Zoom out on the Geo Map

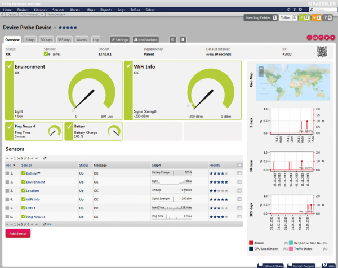click(x=261, y=74)
